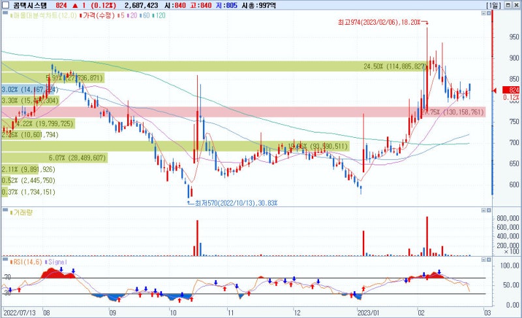Click the 4.22% (19,799,725) profile bar
Screen dimensions: 522x318
[38, 123]
